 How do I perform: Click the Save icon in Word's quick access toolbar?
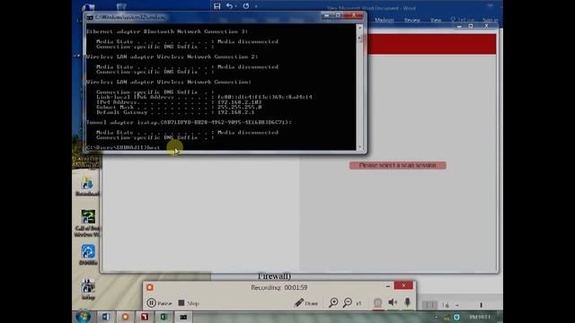[217, 6]
